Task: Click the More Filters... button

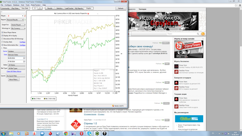Action: (x=14, y=80)
